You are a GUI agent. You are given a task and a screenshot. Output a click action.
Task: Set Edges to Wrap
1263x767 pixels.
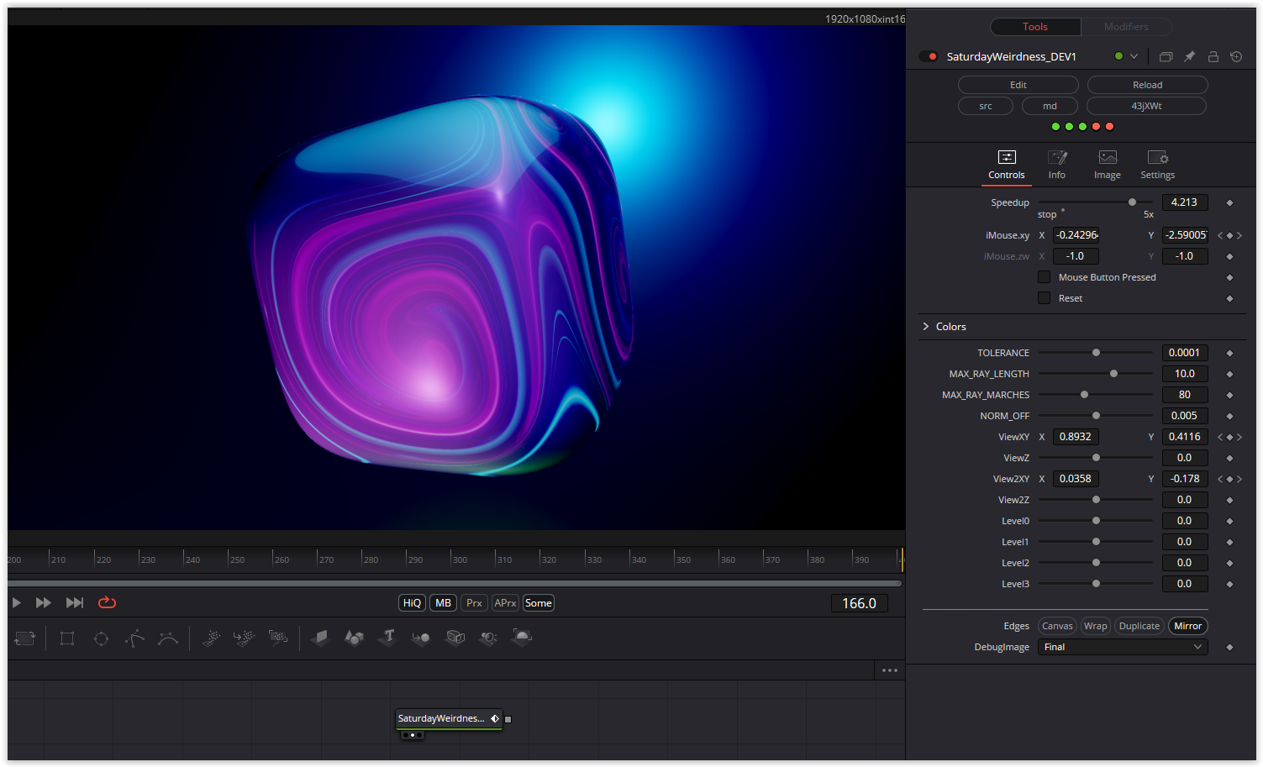(1095, 626)
